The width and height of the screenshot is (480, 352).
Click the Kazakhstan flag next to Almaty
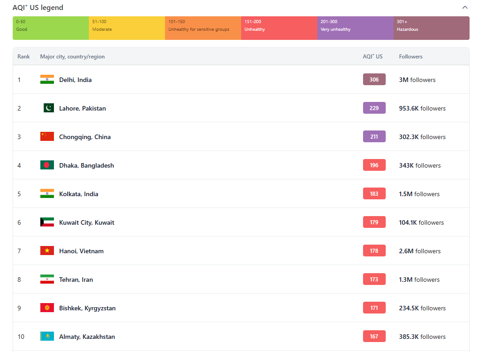tap(47, 337)
